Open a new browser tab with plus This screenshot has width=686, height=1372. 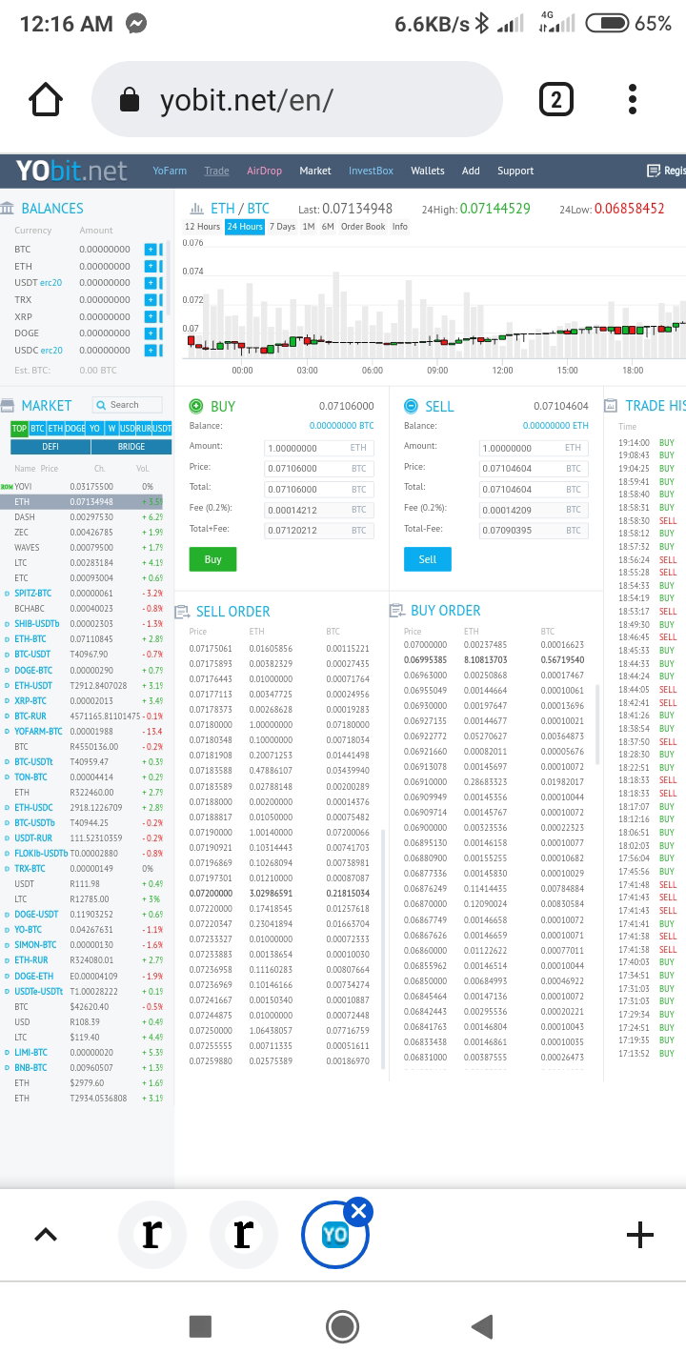click(x=640, y=1236)
